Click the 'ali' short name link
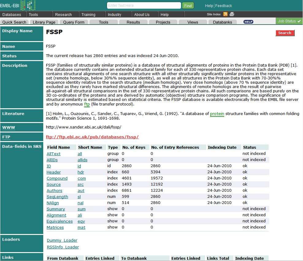 (80, 215)
